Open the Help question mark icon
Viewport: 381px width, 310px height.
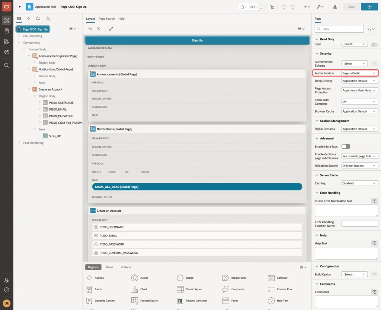coord(7,290)
